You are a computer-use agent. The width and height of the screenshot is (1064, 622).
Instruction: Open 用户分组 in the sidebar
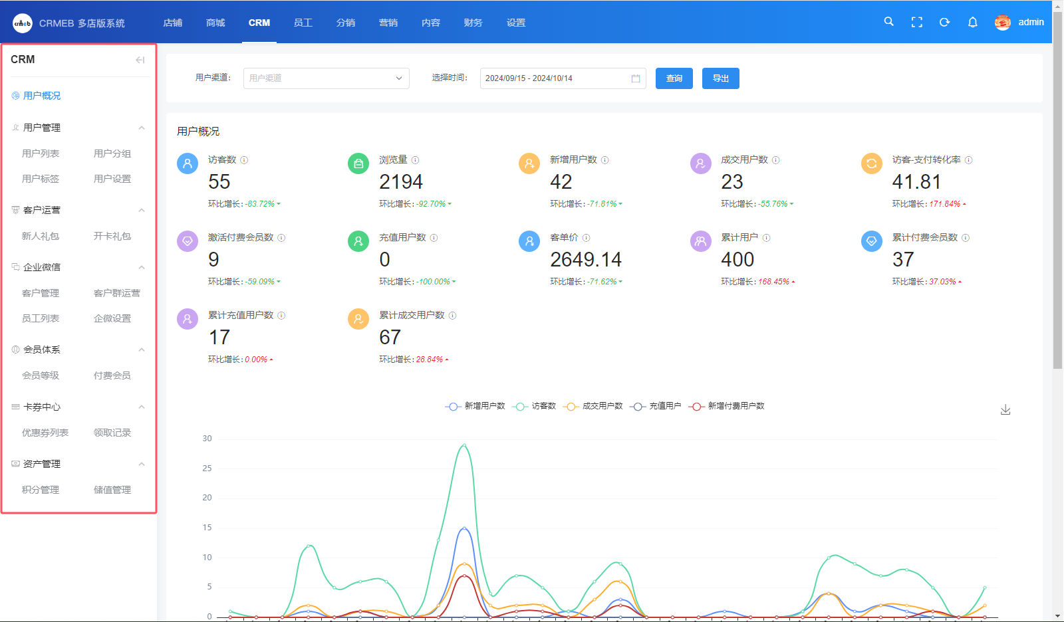click(112, 154)
